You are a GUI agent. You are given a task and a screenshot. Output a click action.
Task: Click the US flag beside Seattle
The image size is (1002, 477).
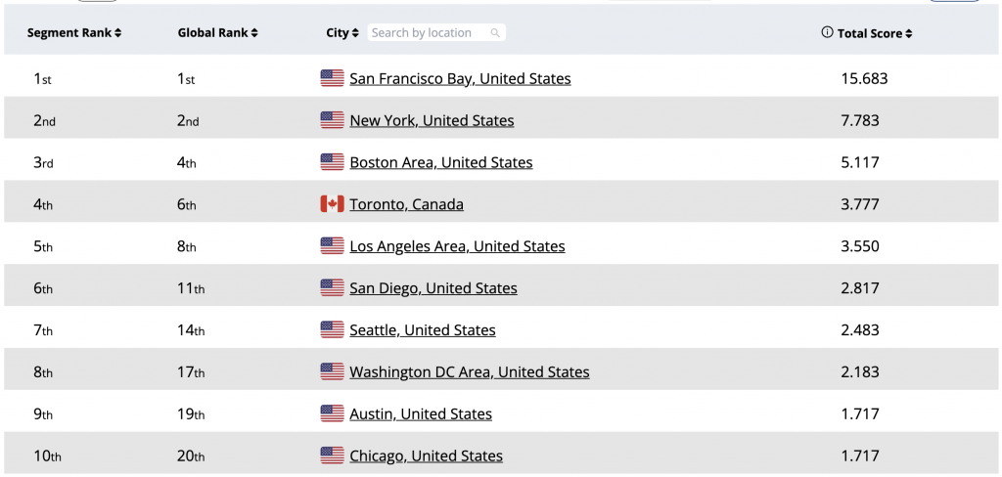point(332,330)
